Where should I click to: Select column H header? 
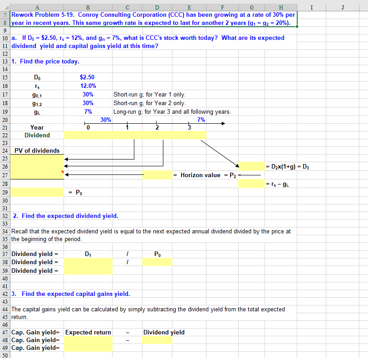coord(281,8)
